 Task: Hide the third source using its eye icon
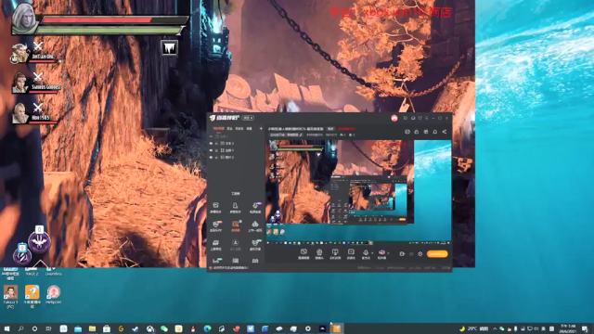tap(211, 157)
